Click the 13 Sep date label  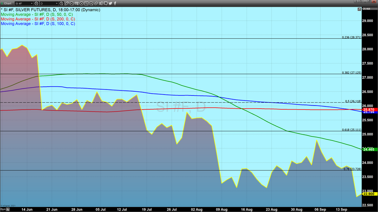pyautogui.click(x=341, y=209)
